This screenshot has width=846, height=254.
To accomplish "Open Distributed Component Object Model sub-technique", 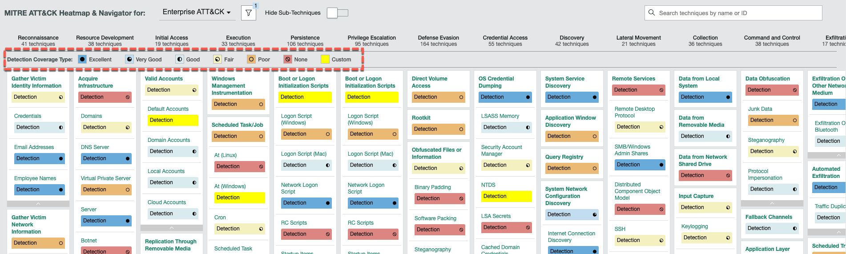I will pos(637,191).
